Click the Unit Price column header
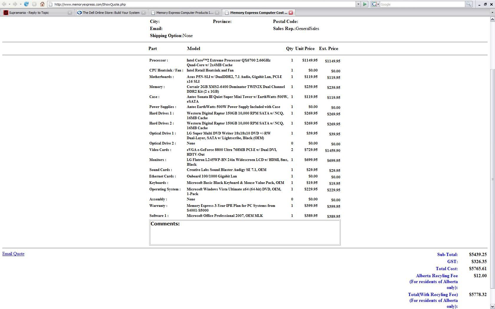Image resolution: width=495 pixels, height=309 pixels. point(305,49)
